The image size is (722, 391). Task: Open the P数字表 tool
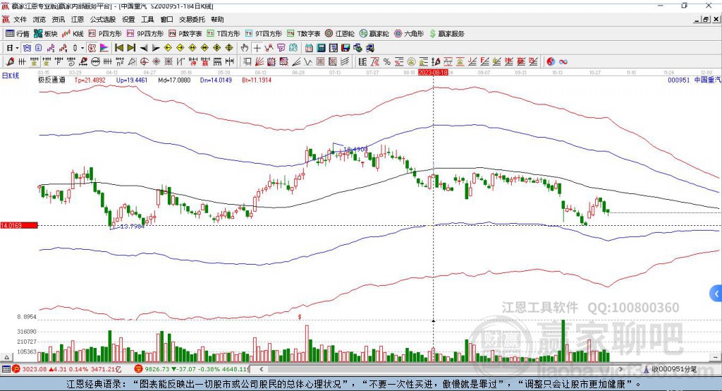pyautogui.click(x=185, y=34)
